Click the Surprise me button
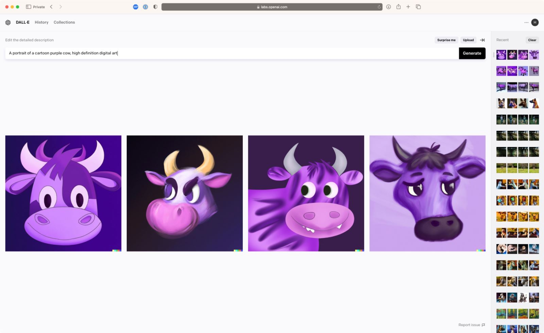The height and width of the screenshot is (333, 544). tap(446, 40)
